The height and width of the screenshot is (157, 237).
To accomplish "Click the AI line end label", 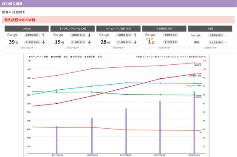I will click(x=200, y=132).
